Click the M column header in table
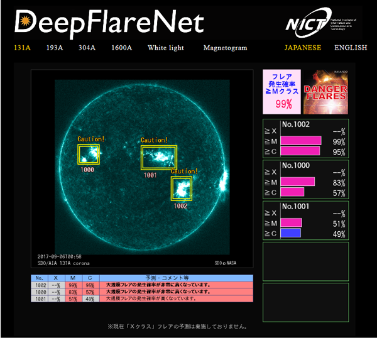 pos(74,278)
